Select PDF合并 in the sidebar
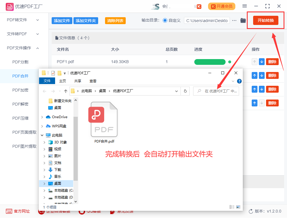Viewport: 287px width, 218px height. click(20, 76)
